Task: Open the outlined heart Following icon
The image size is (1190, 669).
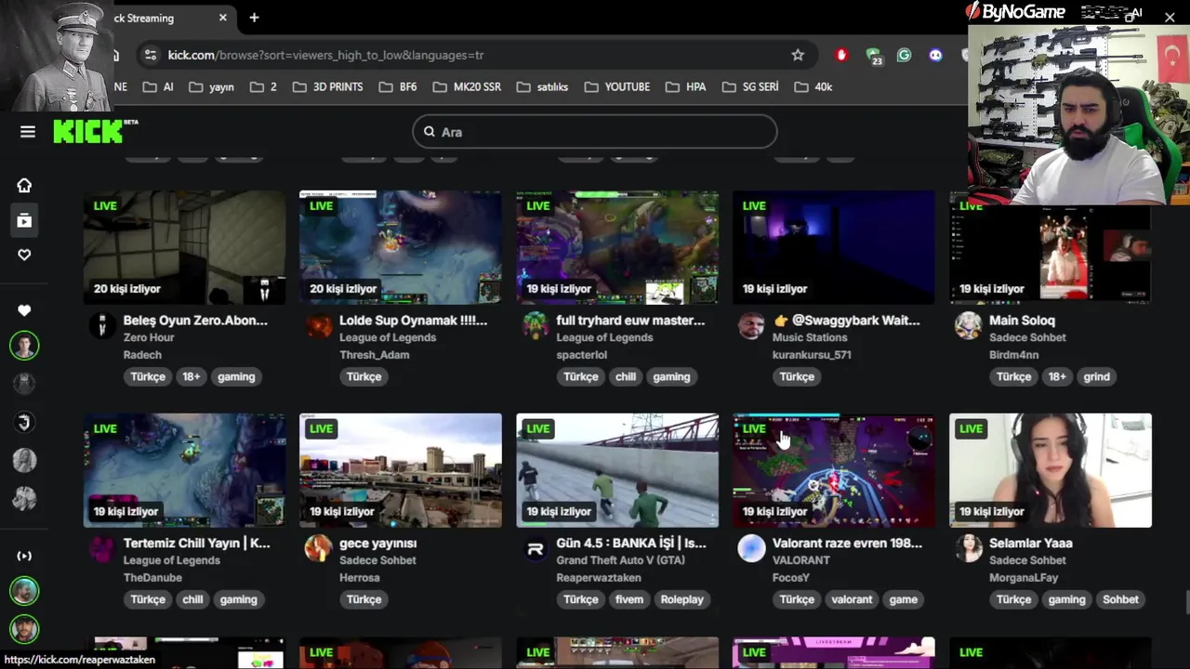Action: tap(24, 255)
